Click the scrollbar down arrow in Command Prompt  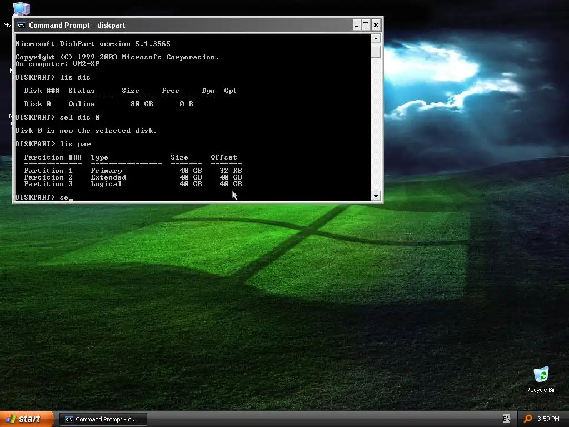click(x=376, y=196)
